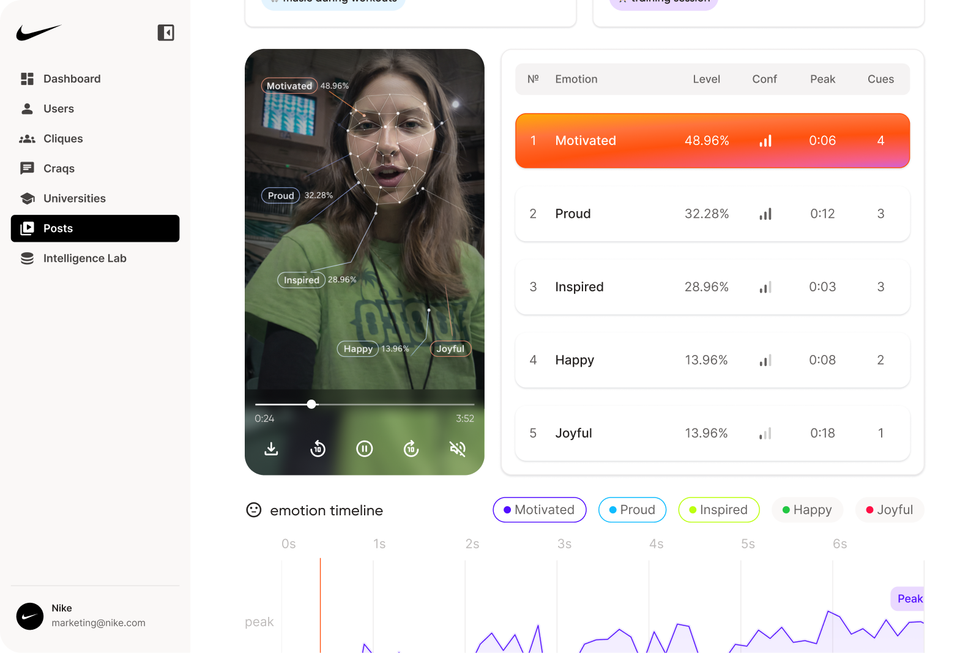979x653 pixels.
Task: Click the Intelligence Lab database icon
Action: [x=27, y=258]
